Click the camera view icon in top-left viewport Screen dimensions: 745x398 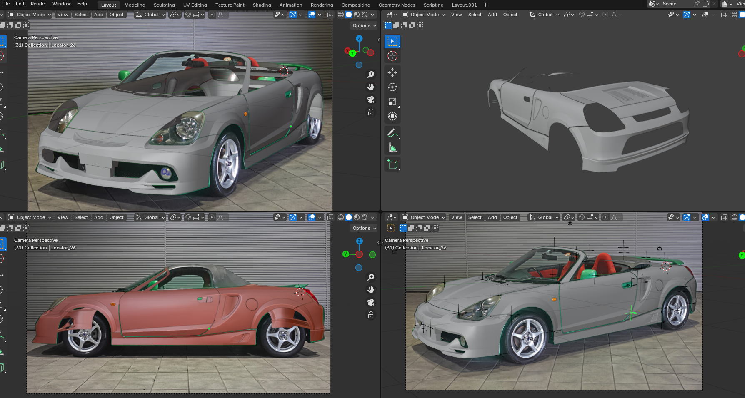point(370,99)
